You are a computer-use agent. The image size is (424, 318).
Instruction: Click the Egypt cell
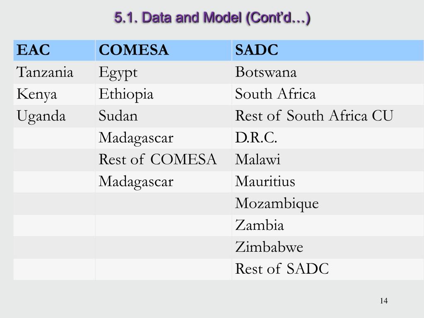pyautogui.click(x=163, y=72)
